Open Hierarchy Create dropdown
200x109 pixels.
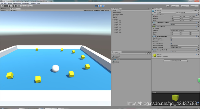115,10
